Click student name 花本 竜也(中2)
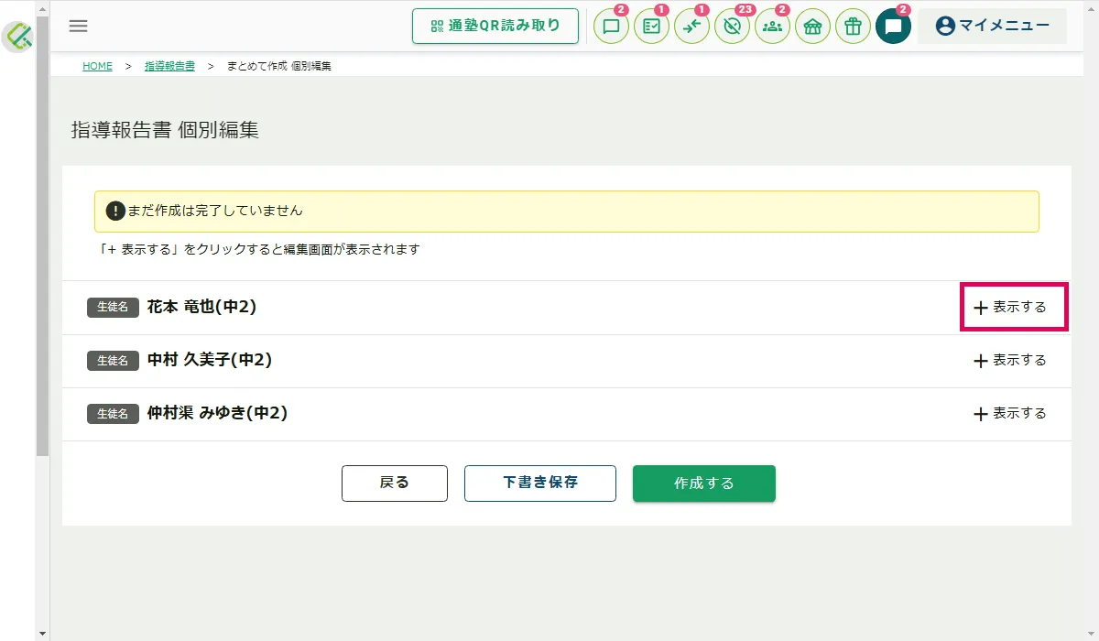 [201, 308]
